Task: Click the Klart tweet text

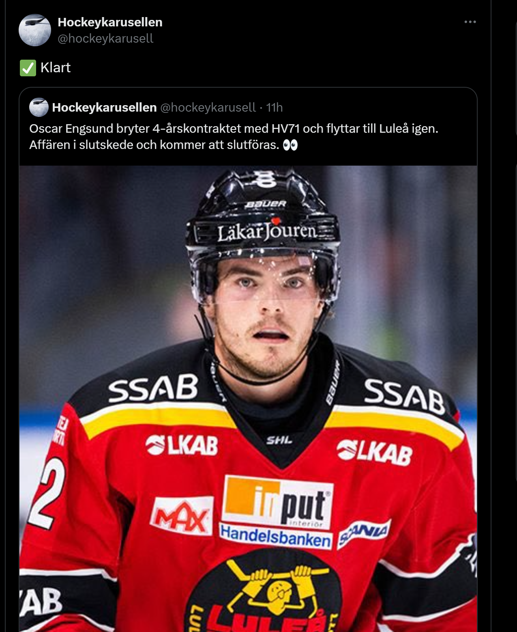Action: coord(56,67)
